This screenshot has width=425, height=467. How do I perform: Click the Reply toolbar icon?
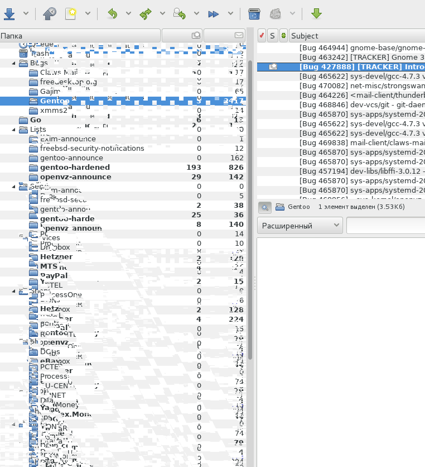click(x=113, y=14)
